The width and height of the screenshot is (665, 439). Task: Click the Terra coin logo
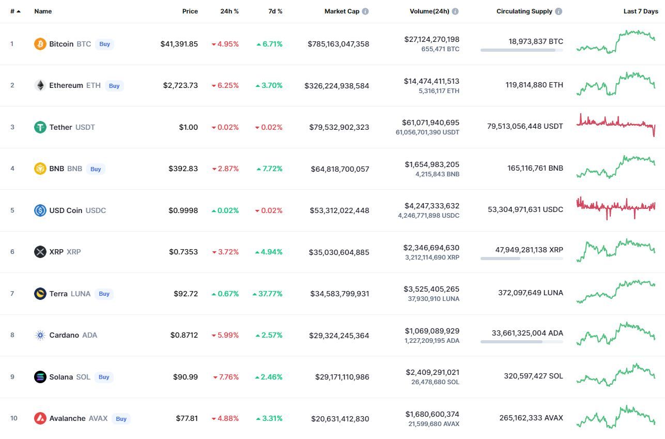(40, 294)
